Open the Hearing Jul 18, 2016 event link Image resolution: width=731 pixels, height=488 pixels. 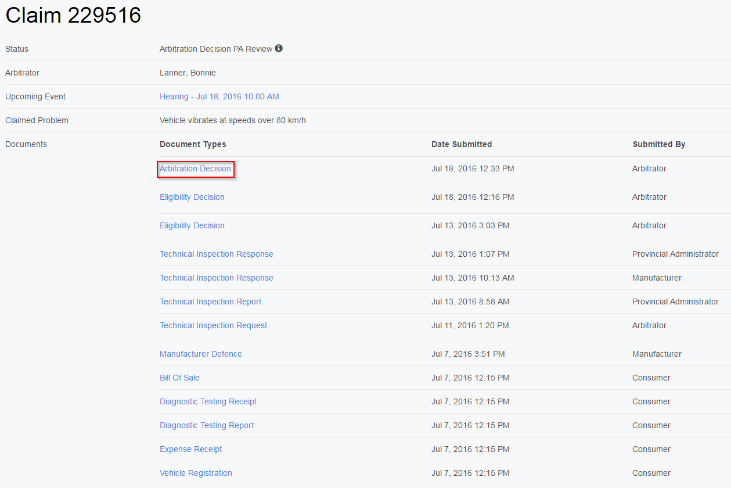(x=219, y=96)
